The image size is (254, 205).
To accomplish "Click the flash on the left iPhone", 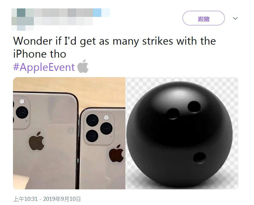I will (x=22, y=101).
